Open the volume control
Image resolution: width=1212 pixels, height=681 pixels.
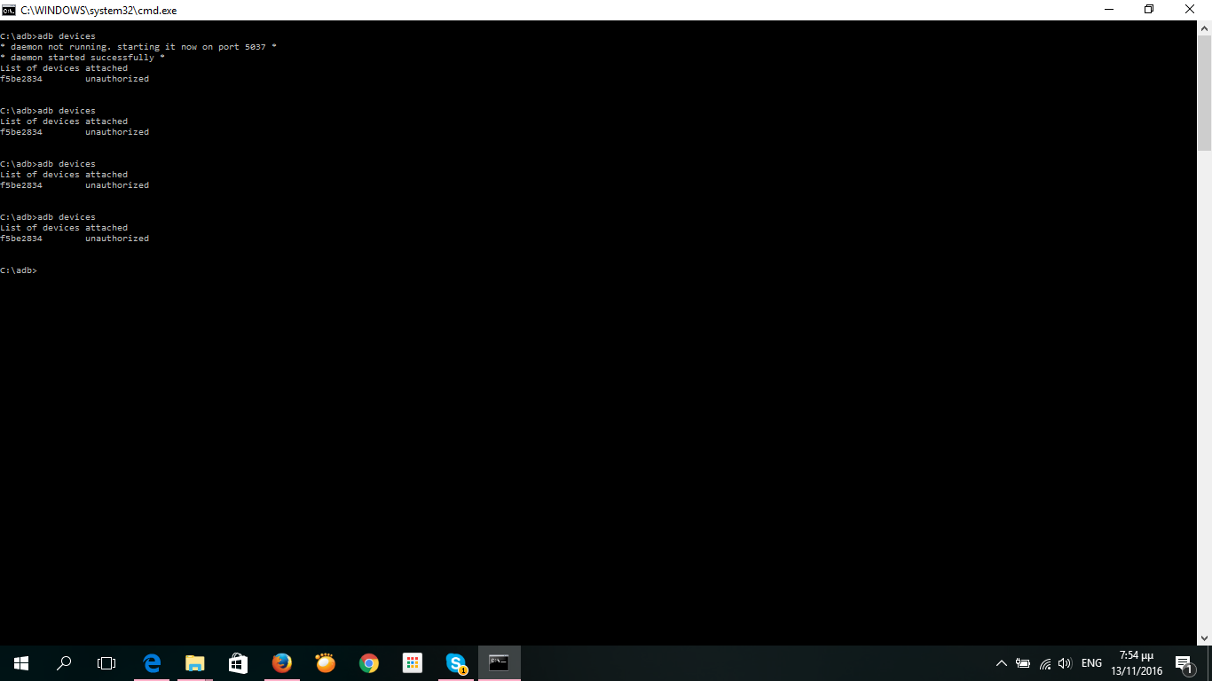click(1065, 663)
